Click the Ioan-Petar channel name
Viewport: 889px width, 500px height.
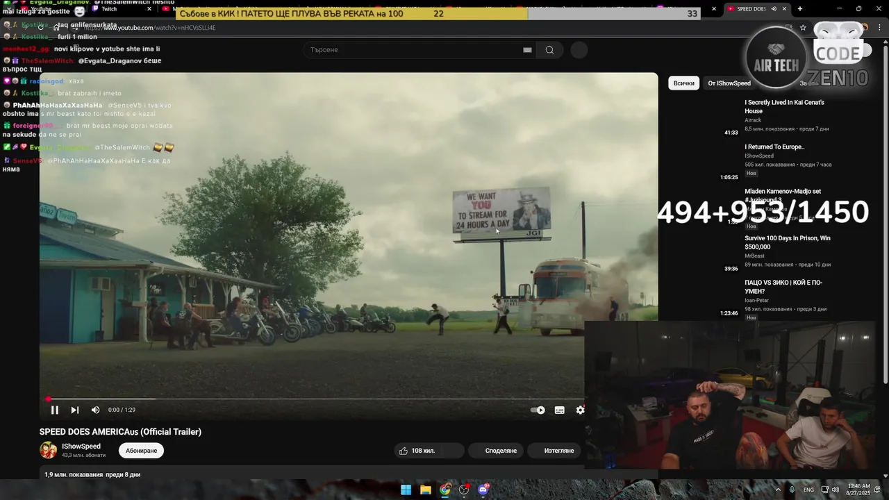coord(756,301)
